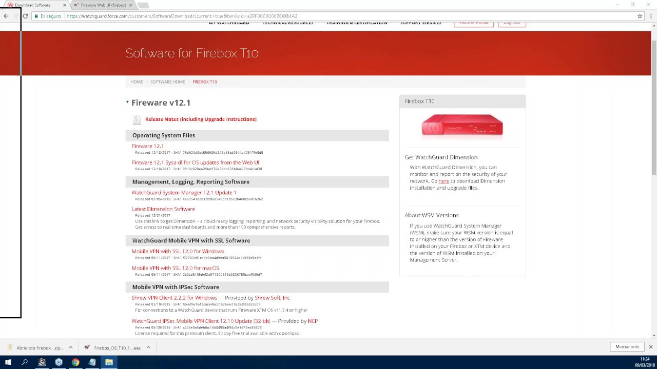Click the Firebox T10 device image

(462, 125)
